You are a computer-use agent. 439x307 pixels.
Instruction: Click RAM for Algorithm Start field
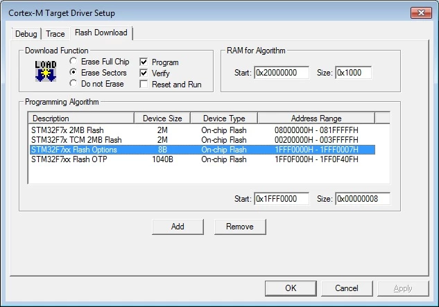coord(282,73)
